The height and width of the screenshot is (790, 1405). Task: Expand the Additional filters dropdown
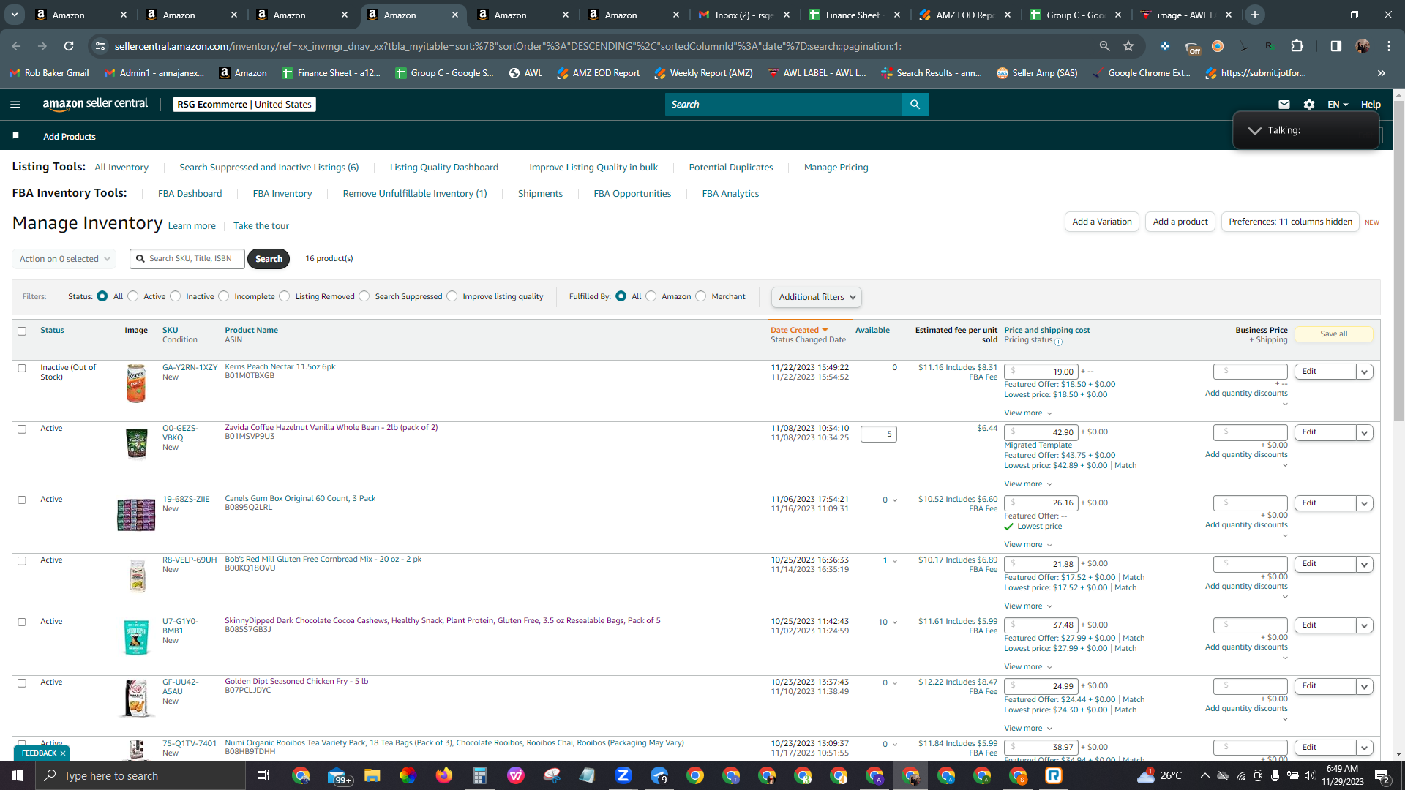817,297
